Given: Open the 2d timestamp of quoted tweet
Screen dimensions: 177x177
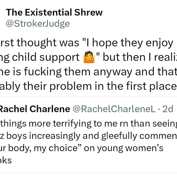Looking at the screenshot, I should 168,109.
